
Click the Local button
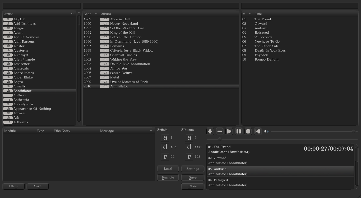pos(168,169)
